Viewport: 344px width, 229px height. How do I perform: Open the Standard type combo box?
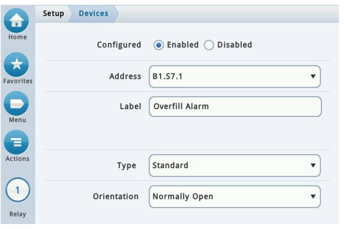pos(235,165)
